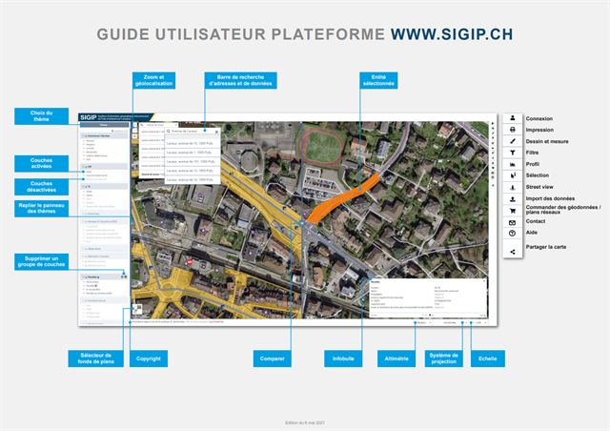Viewport: 610px width, 431px height.
Task: Toggle the La Poste layer
Action: pyautogui.click(x=91, y=148)
